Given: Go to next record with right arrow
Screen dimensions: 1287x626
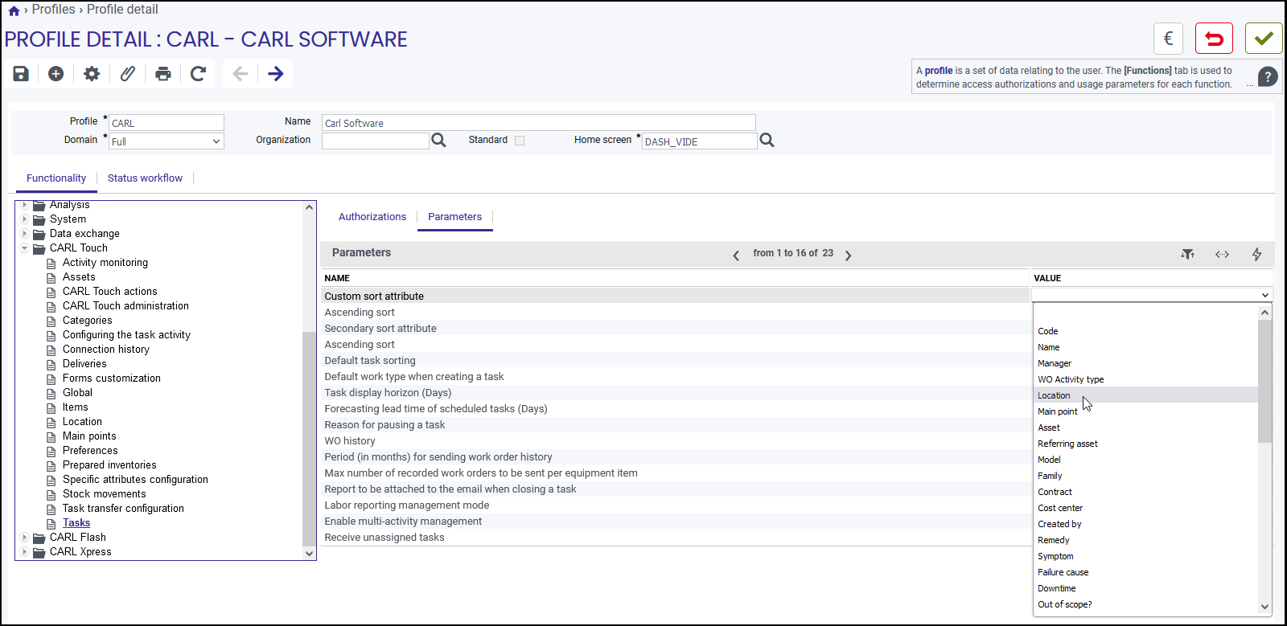Looking at the screenshot, I should [x=276, y=74].
